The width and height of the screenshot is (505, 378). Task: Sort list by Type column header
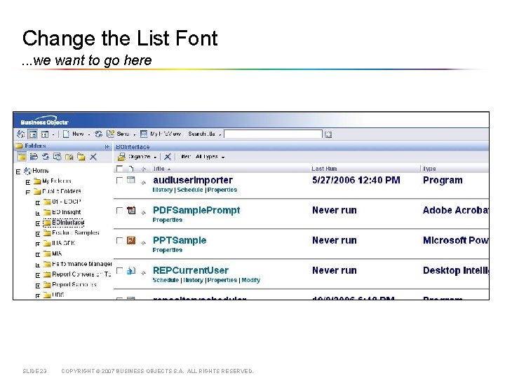point(429,169)
